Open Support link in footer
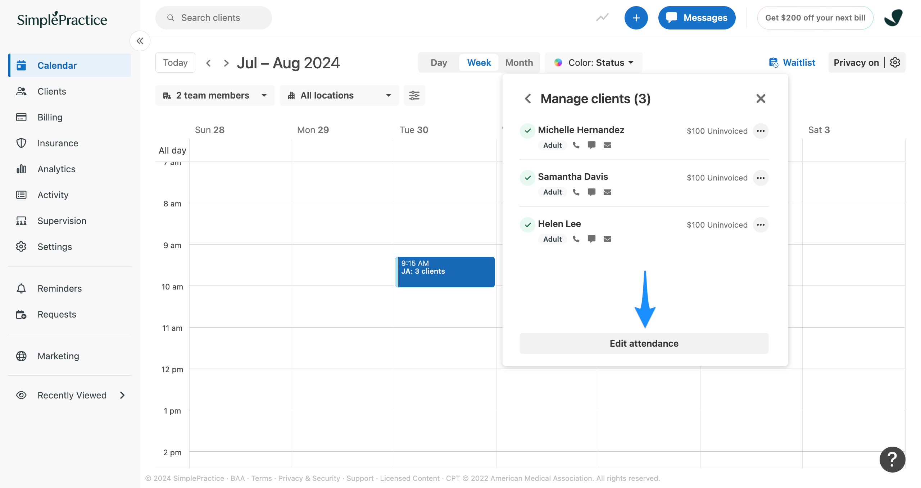Viewport: 921px width, 488px height. pos(360,478)
